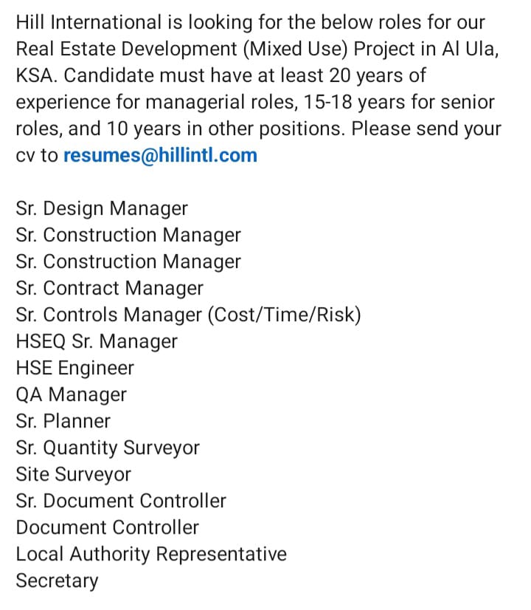Click the HSE Engineer role
531x610 pixels.
(75, 369)
